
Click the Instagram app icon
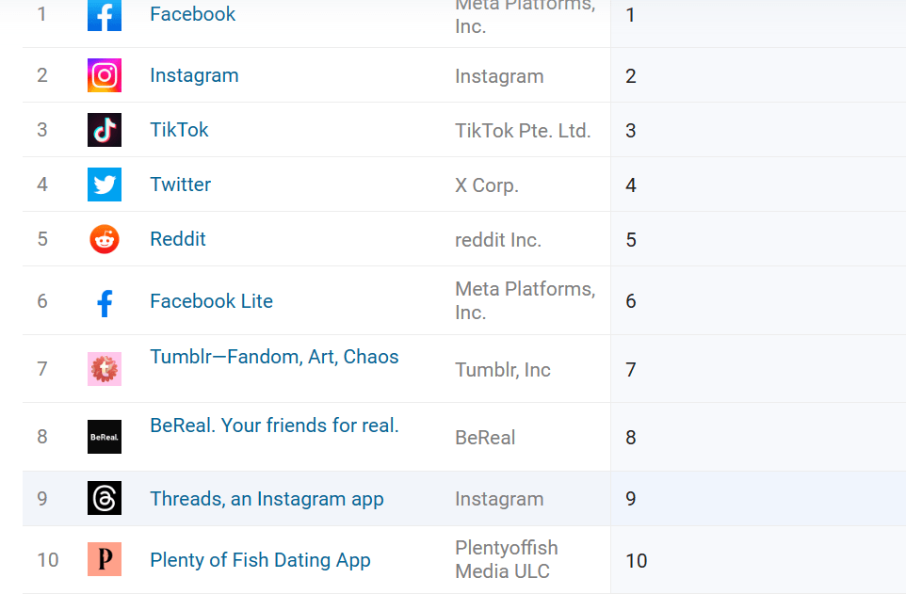pyautogui.click(x=105, y=75)
